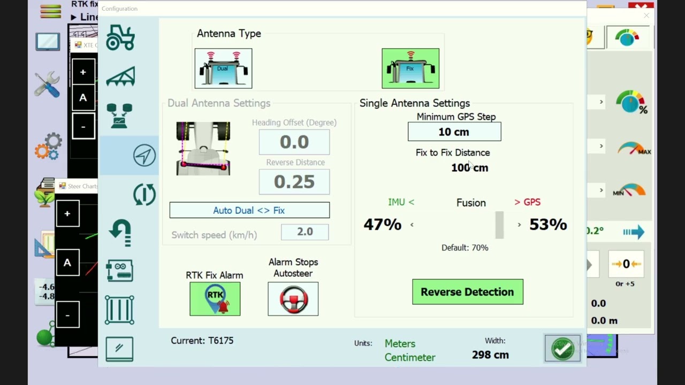The image size is (685, 385).
Task: Open the implement configuration tab in sidebar
Action: click(120, 77)
